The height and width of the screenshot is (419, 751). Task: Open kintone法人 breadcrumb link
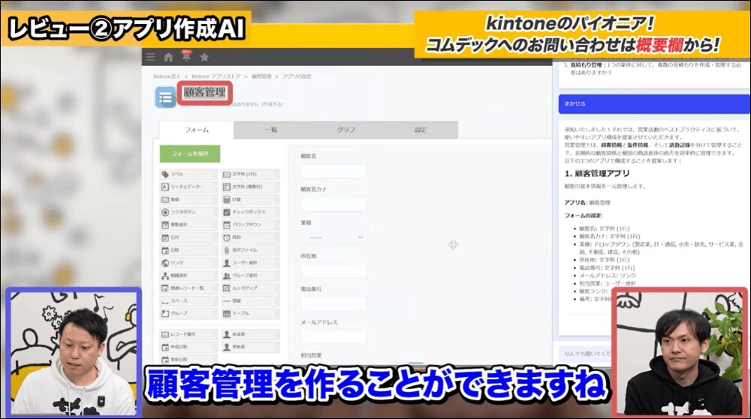tap(167, 76)
